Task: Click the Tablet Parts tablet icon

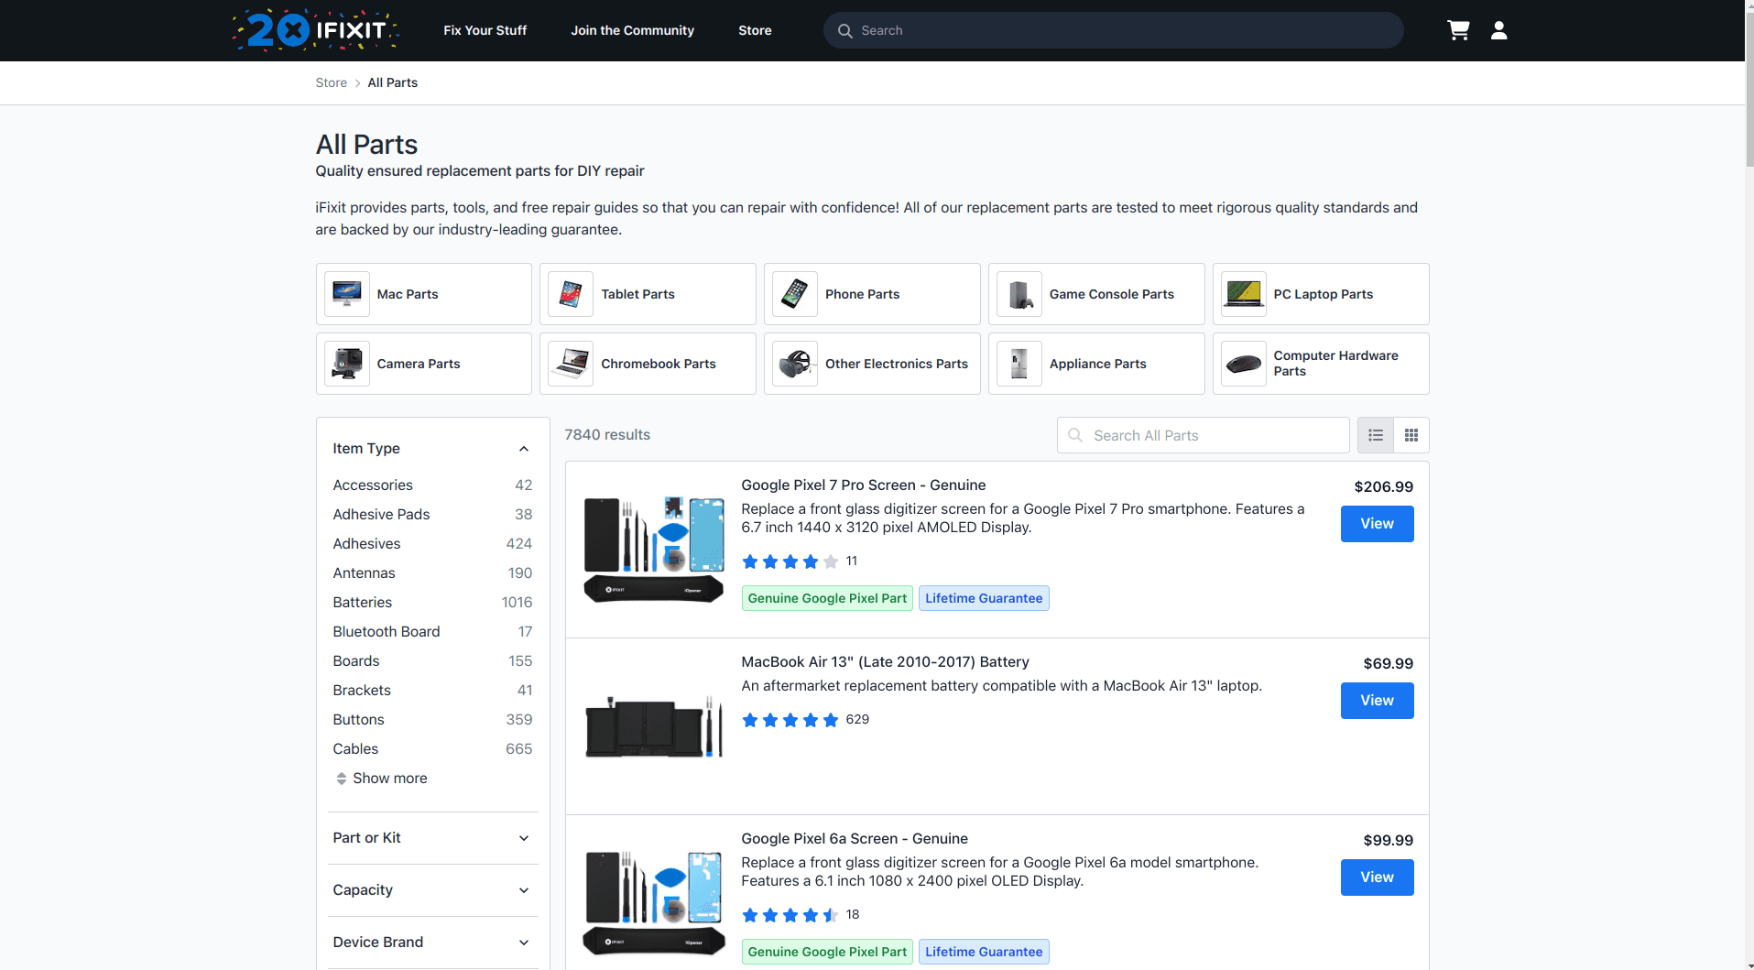Action: point(571,294)
